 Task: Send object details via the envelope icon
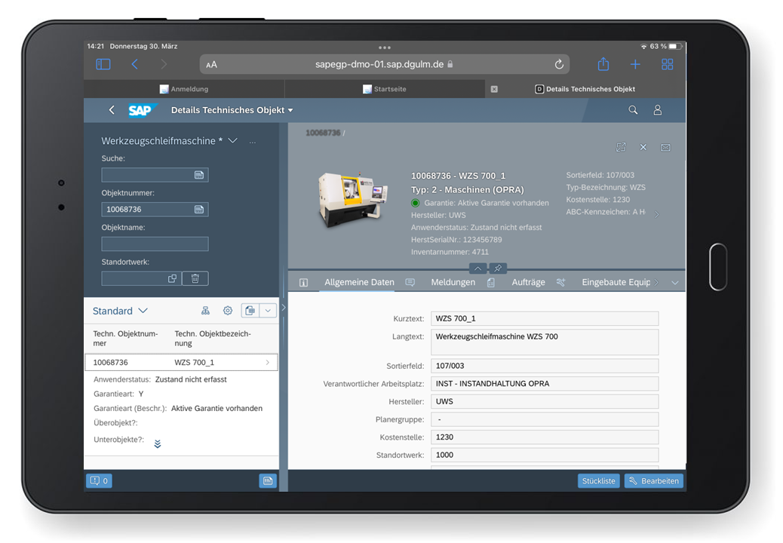click(x=665, y=147)
